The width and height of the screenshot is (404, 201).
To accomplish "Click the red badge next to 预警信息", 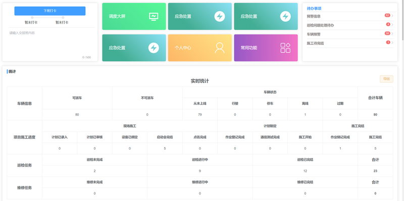I will click(387, 16).
